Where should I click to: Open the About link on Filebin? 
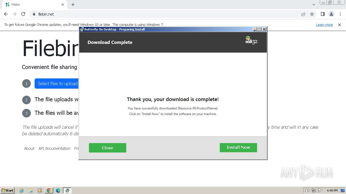29,148
